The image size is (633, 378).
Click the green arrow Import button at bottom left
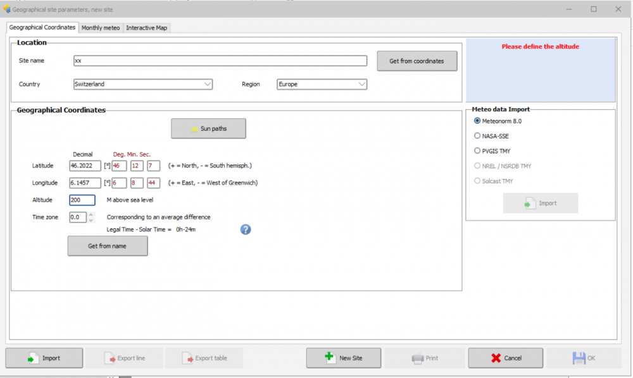point(44,358)
